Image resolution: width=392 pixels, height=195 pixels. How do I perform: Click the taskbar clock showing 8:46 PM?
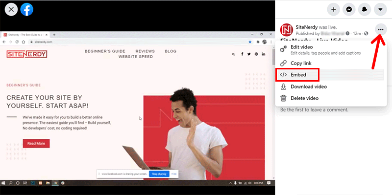tap(258, 183)
